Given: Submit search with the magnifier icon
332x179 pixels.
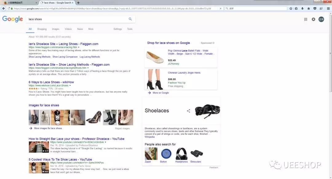Looking at the screenshot, I should coord(130,19).
